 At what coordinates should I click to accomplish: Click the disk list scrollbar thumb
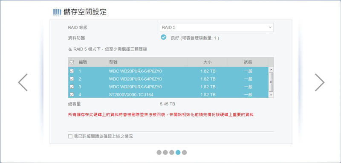[x=271, y=82]
